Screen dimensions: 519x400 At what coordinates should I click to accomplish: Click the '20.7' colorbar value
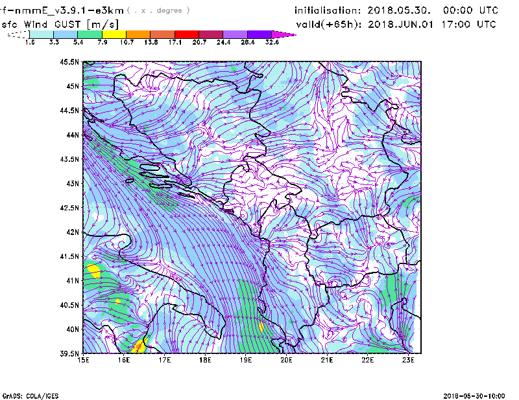coord(199,42)
